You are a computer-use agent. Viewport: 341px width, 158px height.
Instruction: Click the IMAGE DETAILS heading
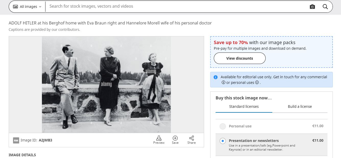point(22,155)
